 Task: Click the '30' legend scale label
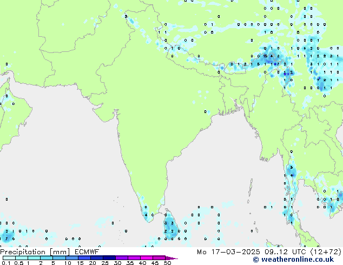117,263
